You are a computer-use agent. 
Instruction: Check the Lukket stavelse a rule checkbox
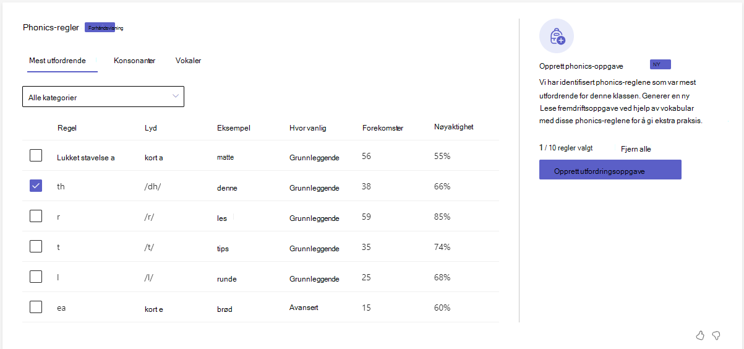pos(36,155)
